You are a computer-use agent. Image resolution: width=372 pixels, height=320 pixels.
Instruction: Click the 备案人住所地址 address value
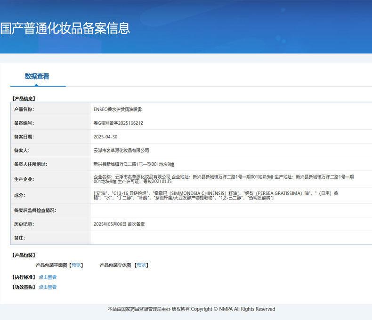click(134, 164)
